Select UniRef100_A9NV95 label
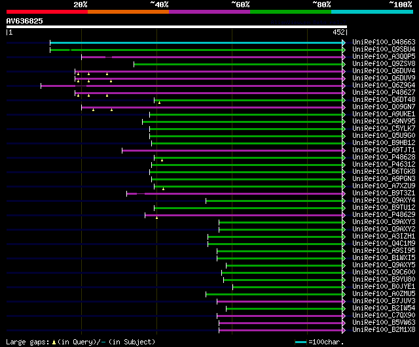The width and height of the screenshot is (419, 347). 384,122
